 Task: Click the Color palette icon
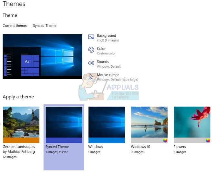click(91, 50)
